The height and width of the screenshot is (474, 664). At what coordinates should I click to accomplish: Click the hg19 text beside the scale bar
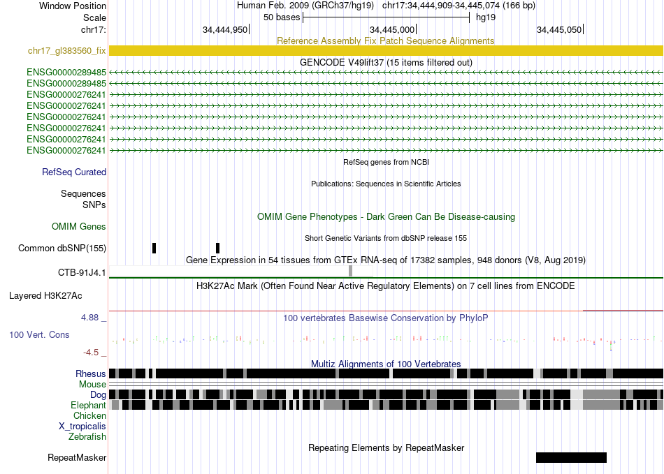tap(486, 17)
